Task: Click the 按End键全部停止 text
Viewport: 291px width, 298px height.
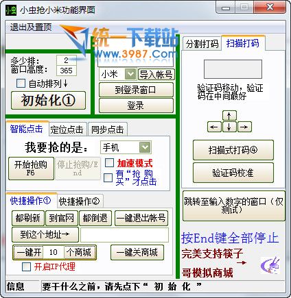Action: [x=230, y=238]
